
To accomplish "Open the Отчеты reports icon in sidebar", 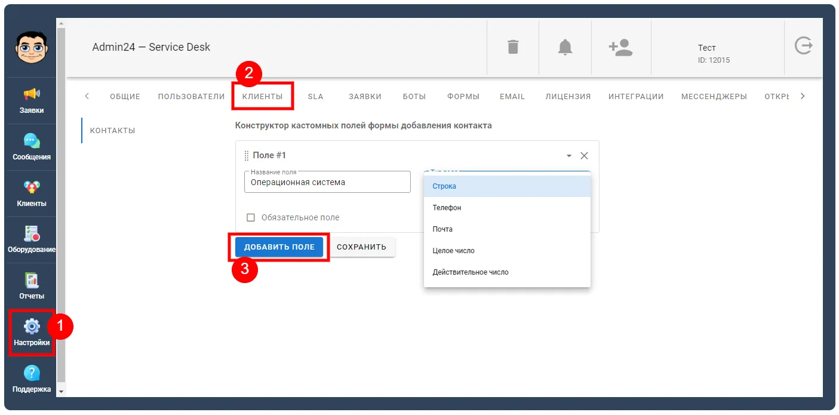I will (32, 281).
